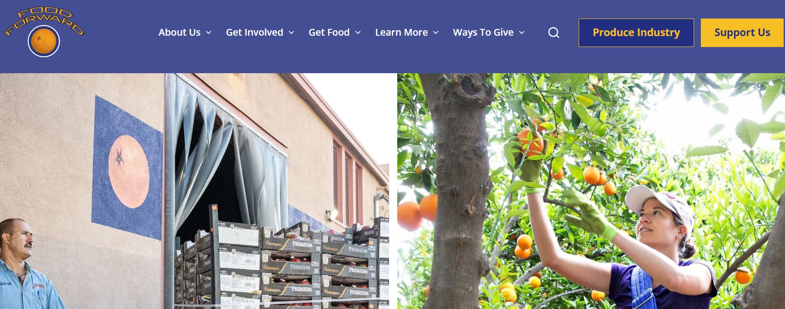Expand the Ways To Give chevron

tap(522, 33)
